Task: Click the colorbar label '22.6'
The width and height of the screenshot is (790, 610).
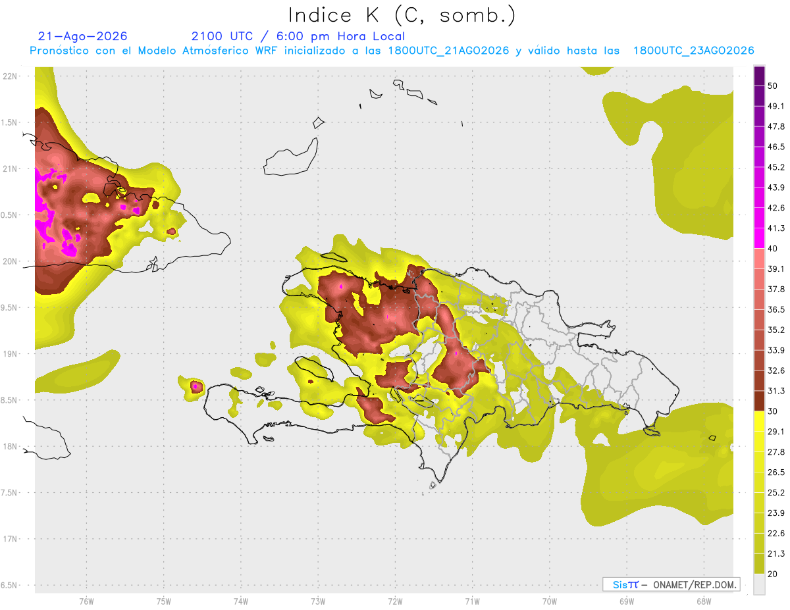Action: tap(777, 533)
